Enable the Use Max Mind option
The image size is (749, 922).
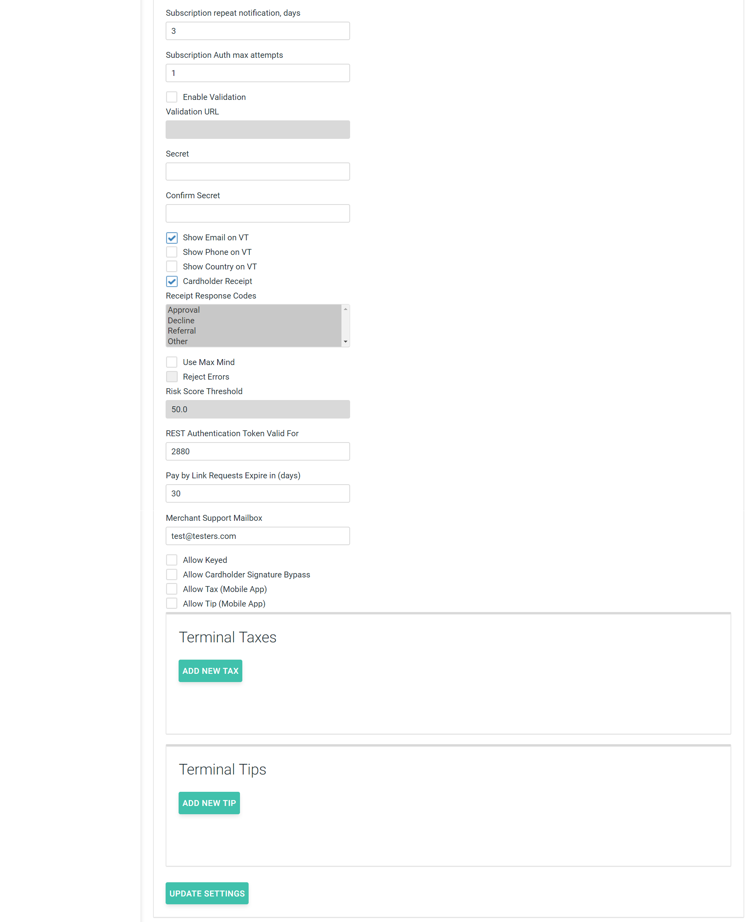tap(172, 362)
